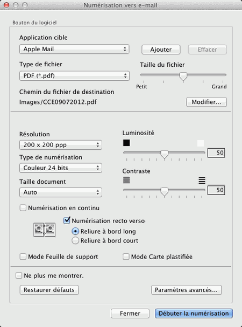Open the Application cible Apple Mail dropdown

74,49
